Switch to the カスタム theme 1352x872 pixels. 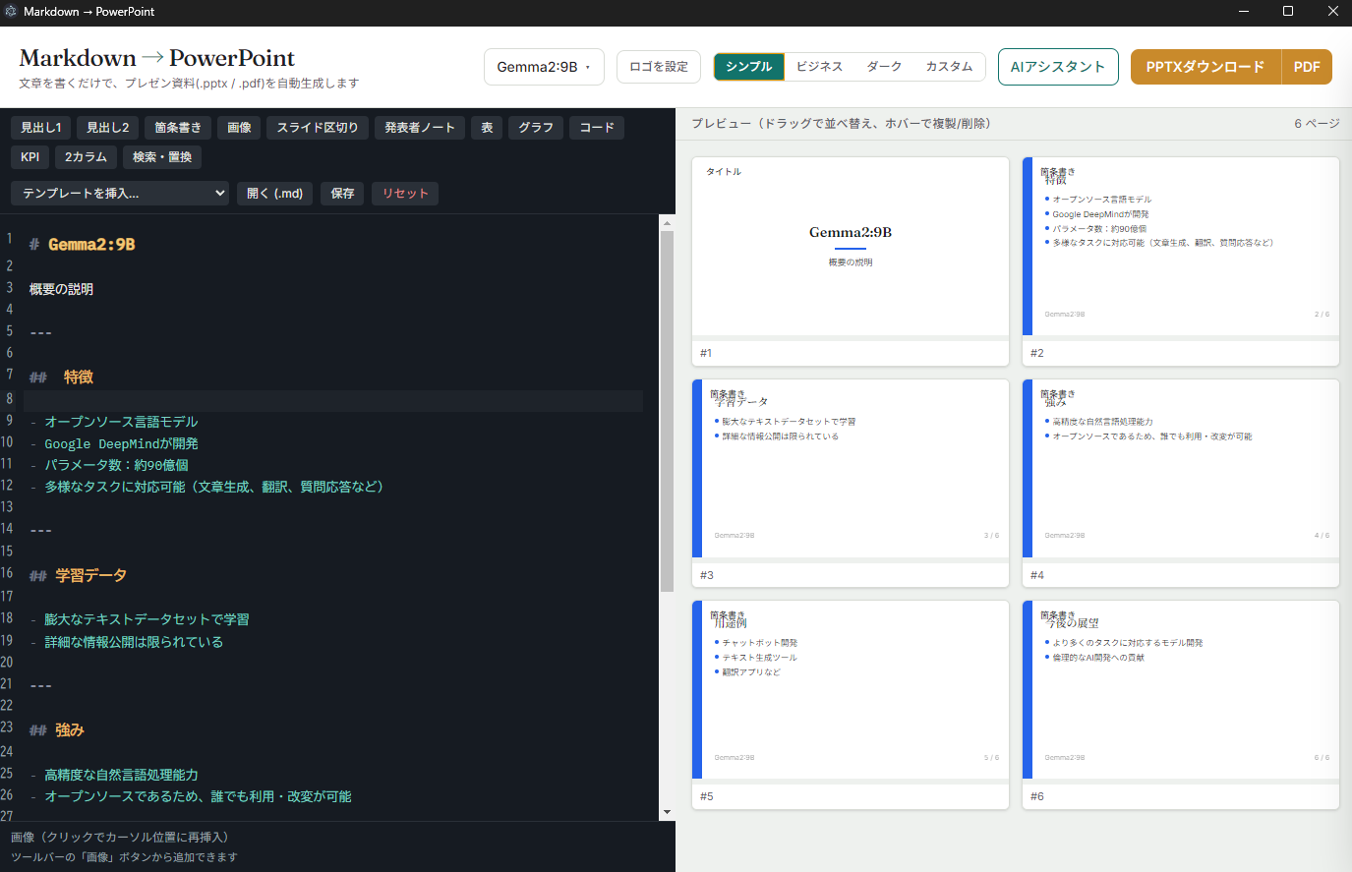949,67
